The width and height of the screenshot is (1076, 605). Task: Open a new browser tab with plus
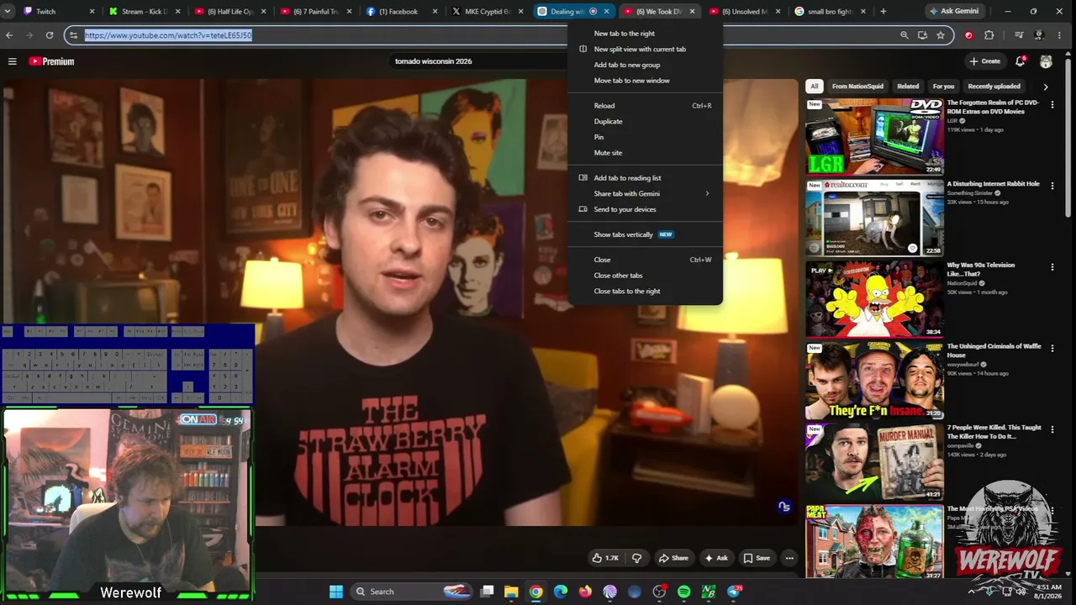tap(883, 12)
